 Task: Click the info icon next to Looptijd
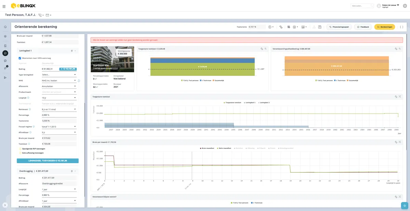click(28, 98)
